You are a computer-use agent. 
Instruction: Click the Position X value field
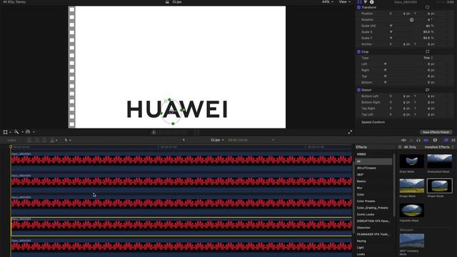click(406, 14)
